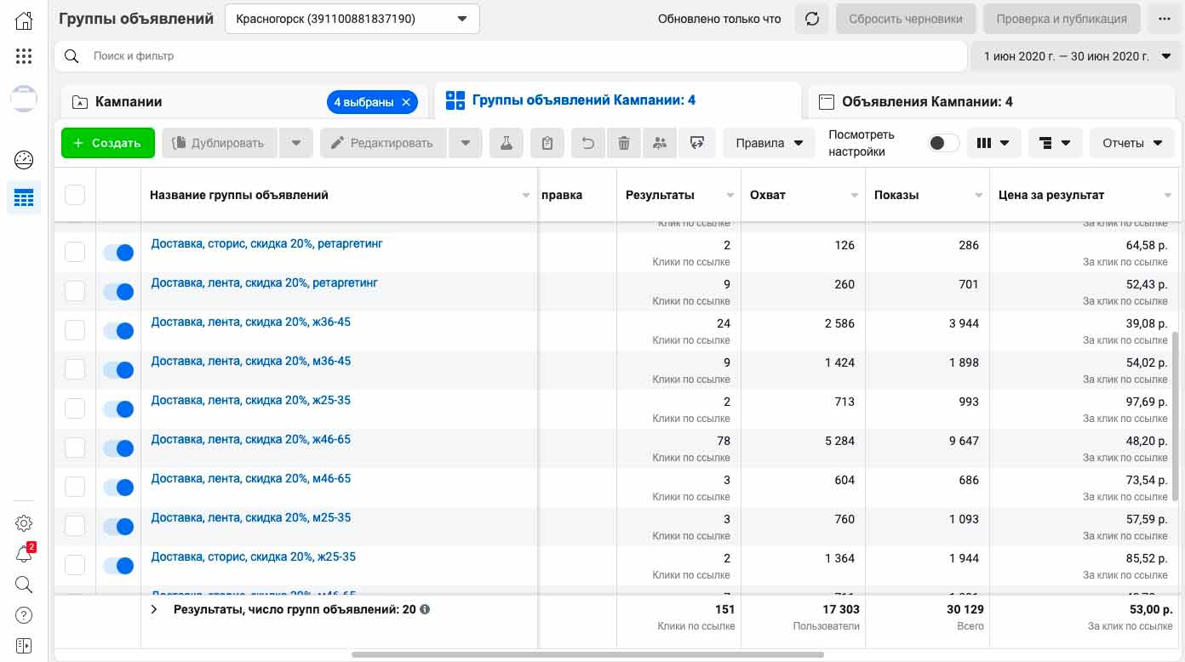Clear selection with X on '4 выбраны'
1185x662 pixels.
(406, 102)
